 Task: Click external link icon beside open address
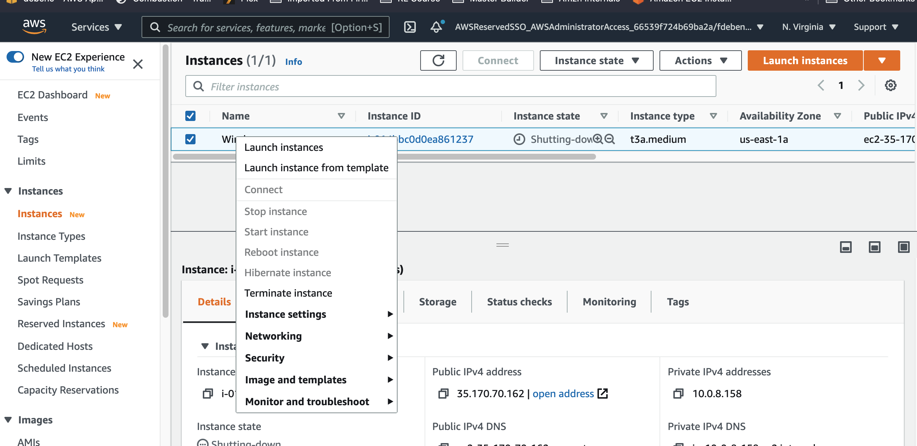click(x=603, y=394)
